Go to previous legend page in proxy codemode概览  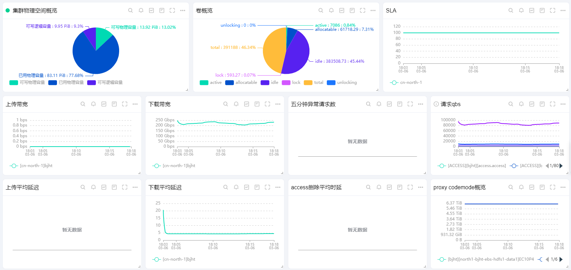[547, 259]
